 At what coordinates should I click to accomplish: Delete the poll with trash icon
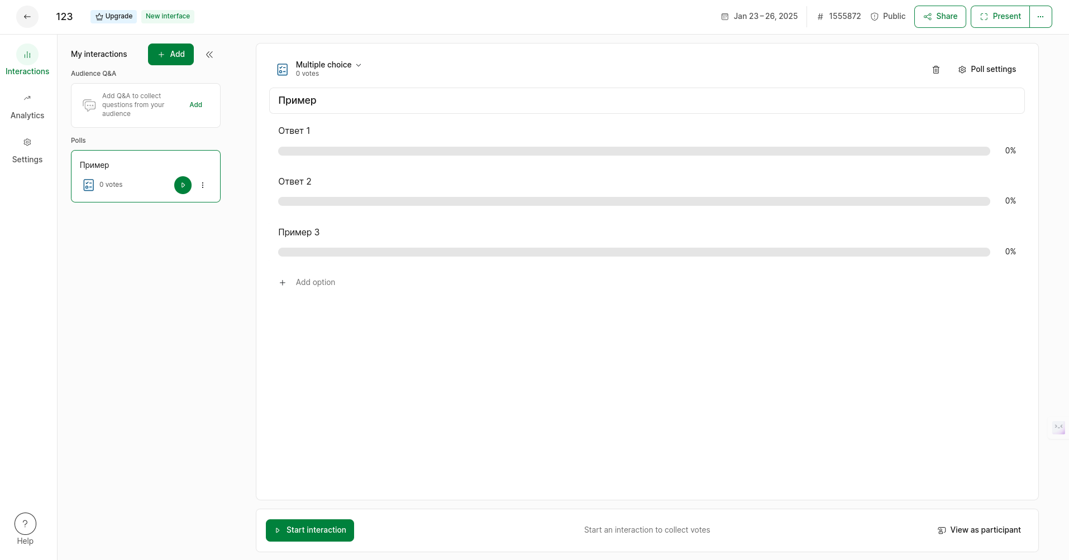pyautogui.click(x=936, y=70)
